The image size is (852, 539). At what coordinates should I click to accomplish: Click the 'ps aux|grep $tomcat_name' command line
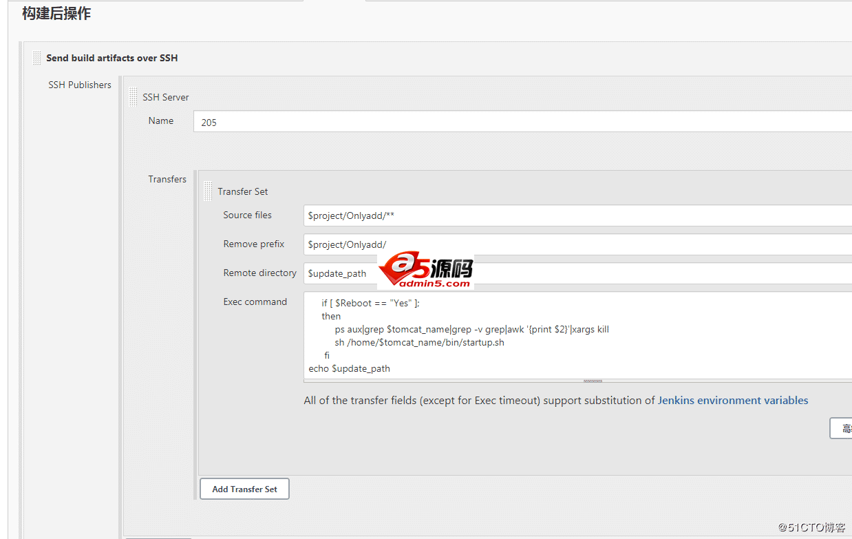pos(472,329)
